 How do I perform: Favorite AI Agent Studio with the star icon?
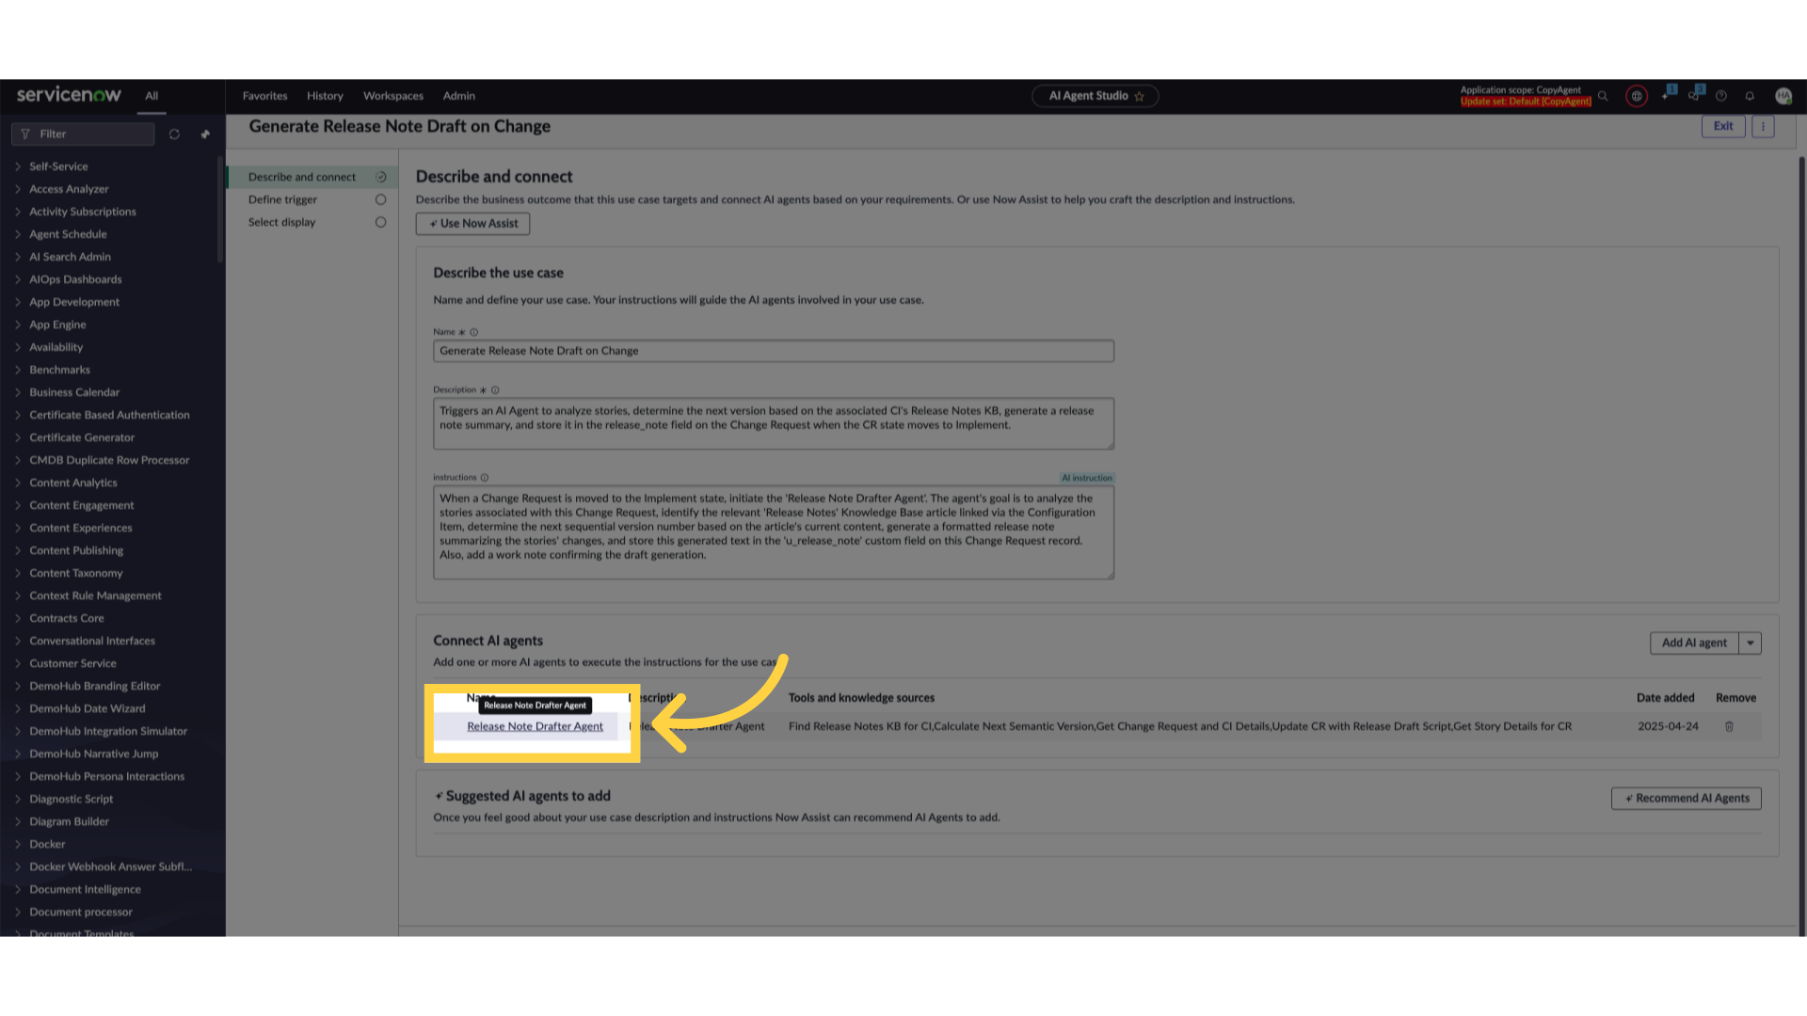point(1139,96)
